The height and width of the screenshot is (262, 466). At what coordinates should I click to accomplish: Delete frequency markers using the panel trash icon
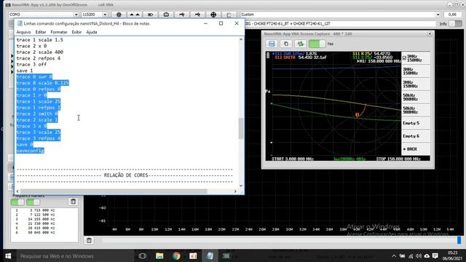tap(73, 202)
